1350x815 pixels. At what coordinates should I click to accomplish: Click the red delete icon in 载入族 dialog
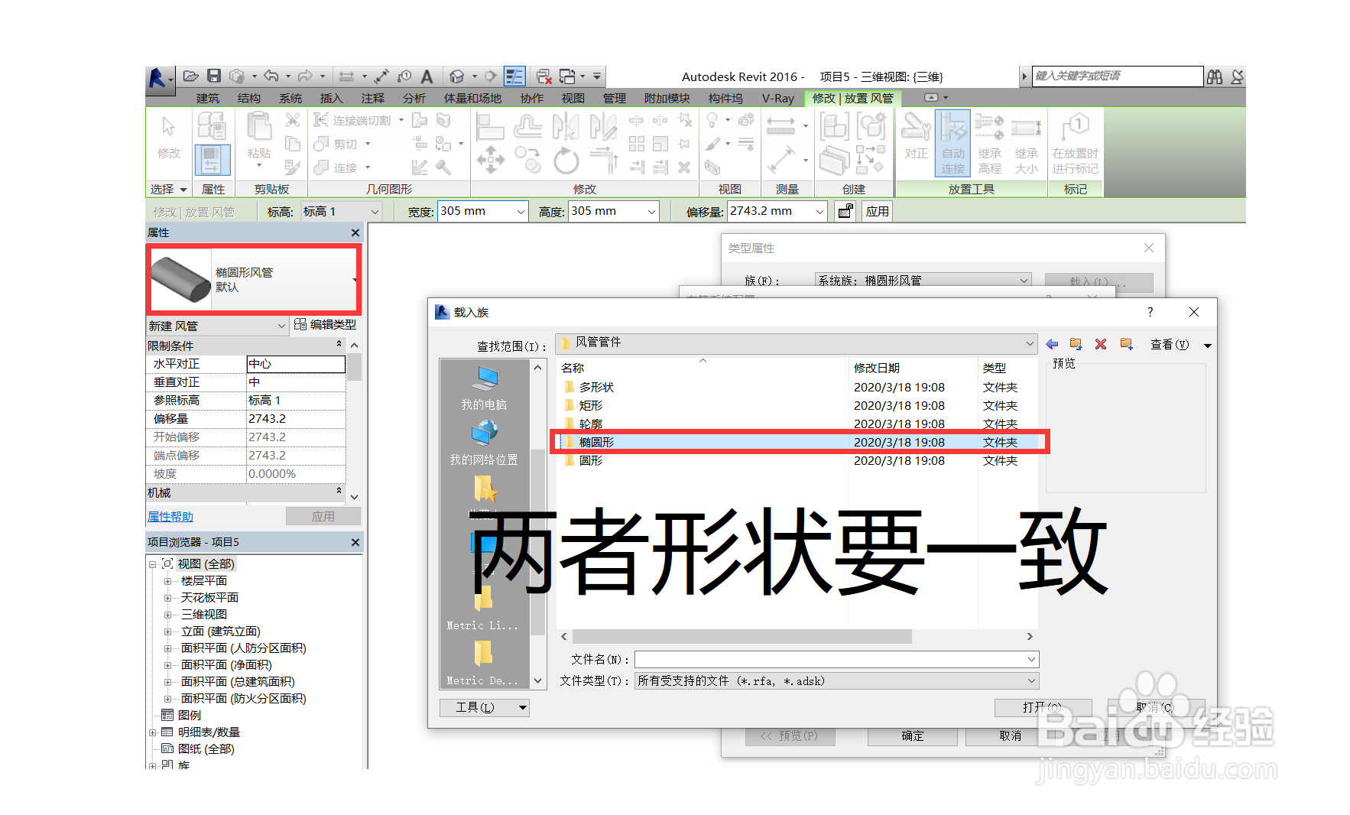[1101, 344]
